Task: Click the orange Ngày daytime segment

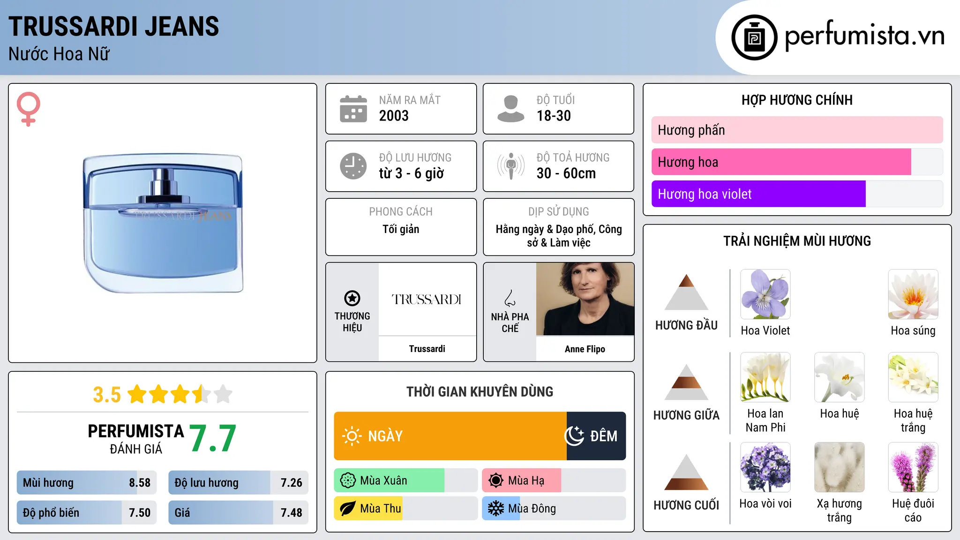Action: 450,436
